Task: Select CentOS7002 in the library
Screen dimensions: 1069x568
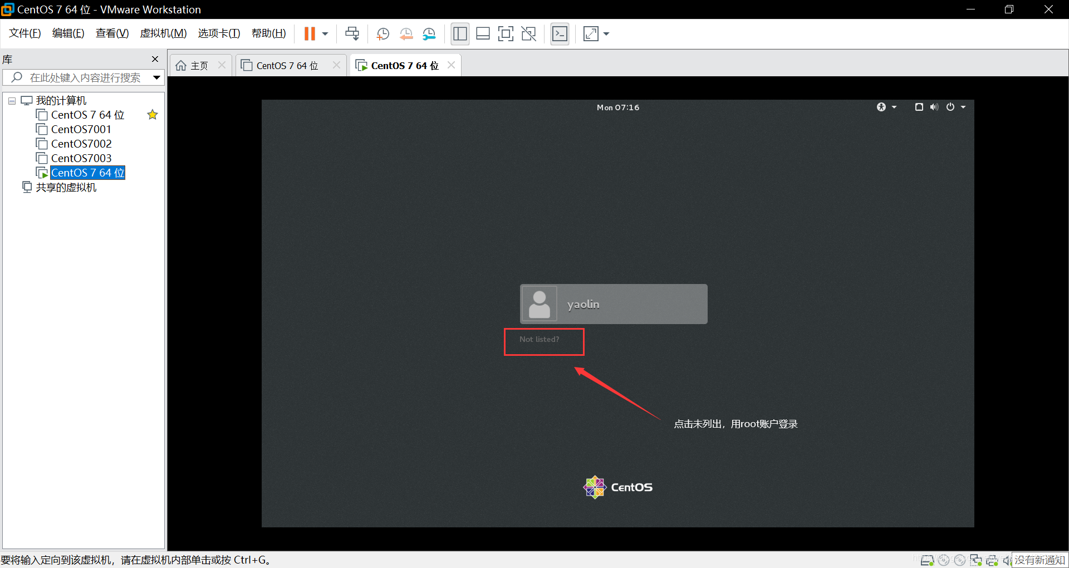Action: pos(81,144)
